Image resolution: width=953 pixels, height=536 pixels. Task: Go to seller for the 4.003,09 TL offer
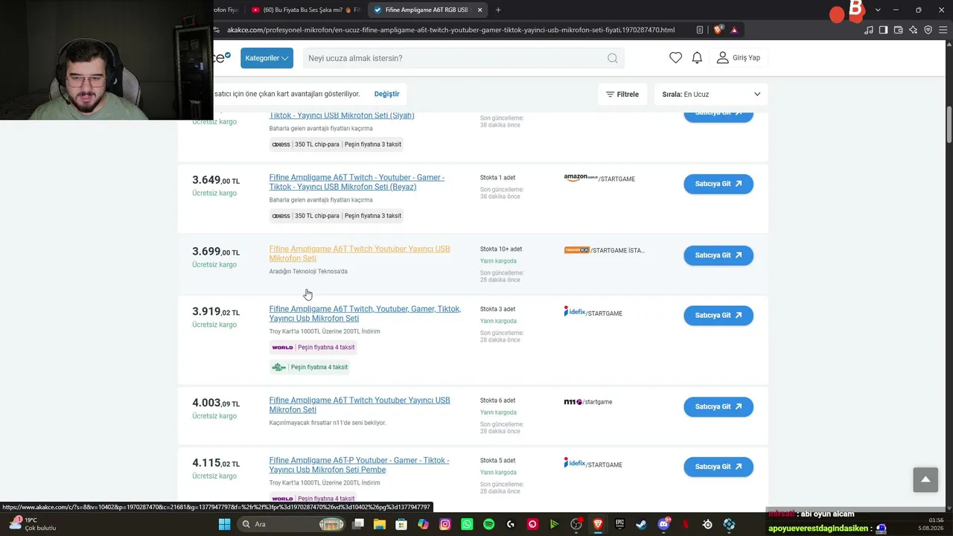(718, 406)
